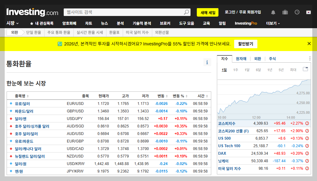Open the 시장 dropdown menu
This screenshot has height=181, width=317.
coord(12,23)
